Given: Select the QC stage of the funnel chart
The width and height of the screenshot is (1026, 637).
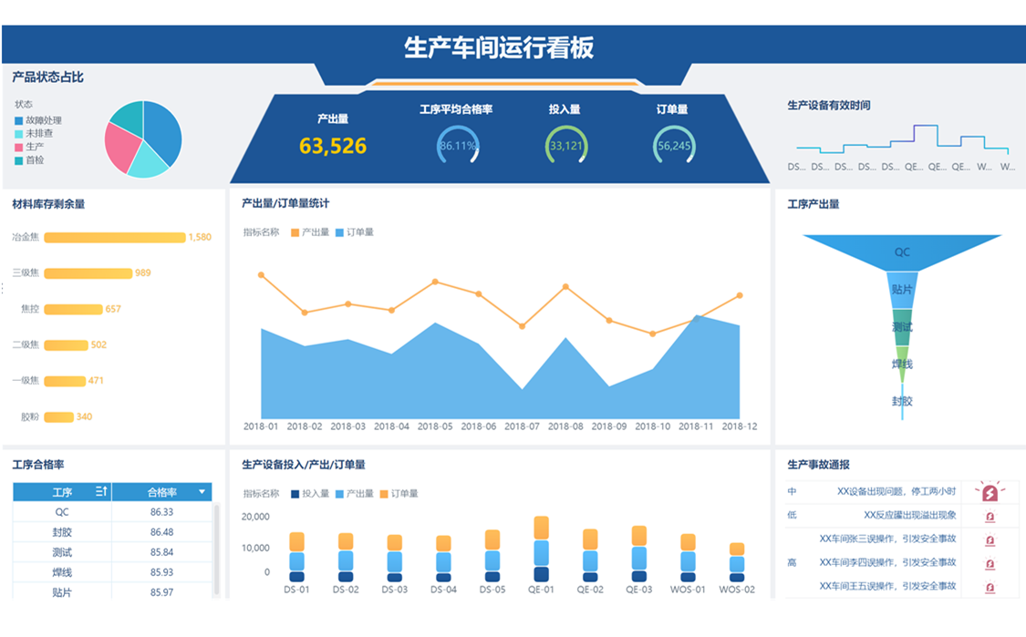Looking at the screenshot, I should 901,252.
